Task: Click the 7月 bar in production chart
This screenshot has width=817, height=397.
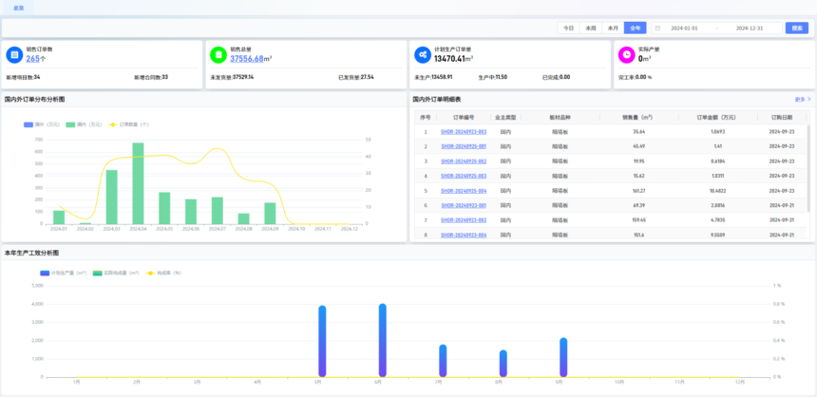Action: point(443,361)
